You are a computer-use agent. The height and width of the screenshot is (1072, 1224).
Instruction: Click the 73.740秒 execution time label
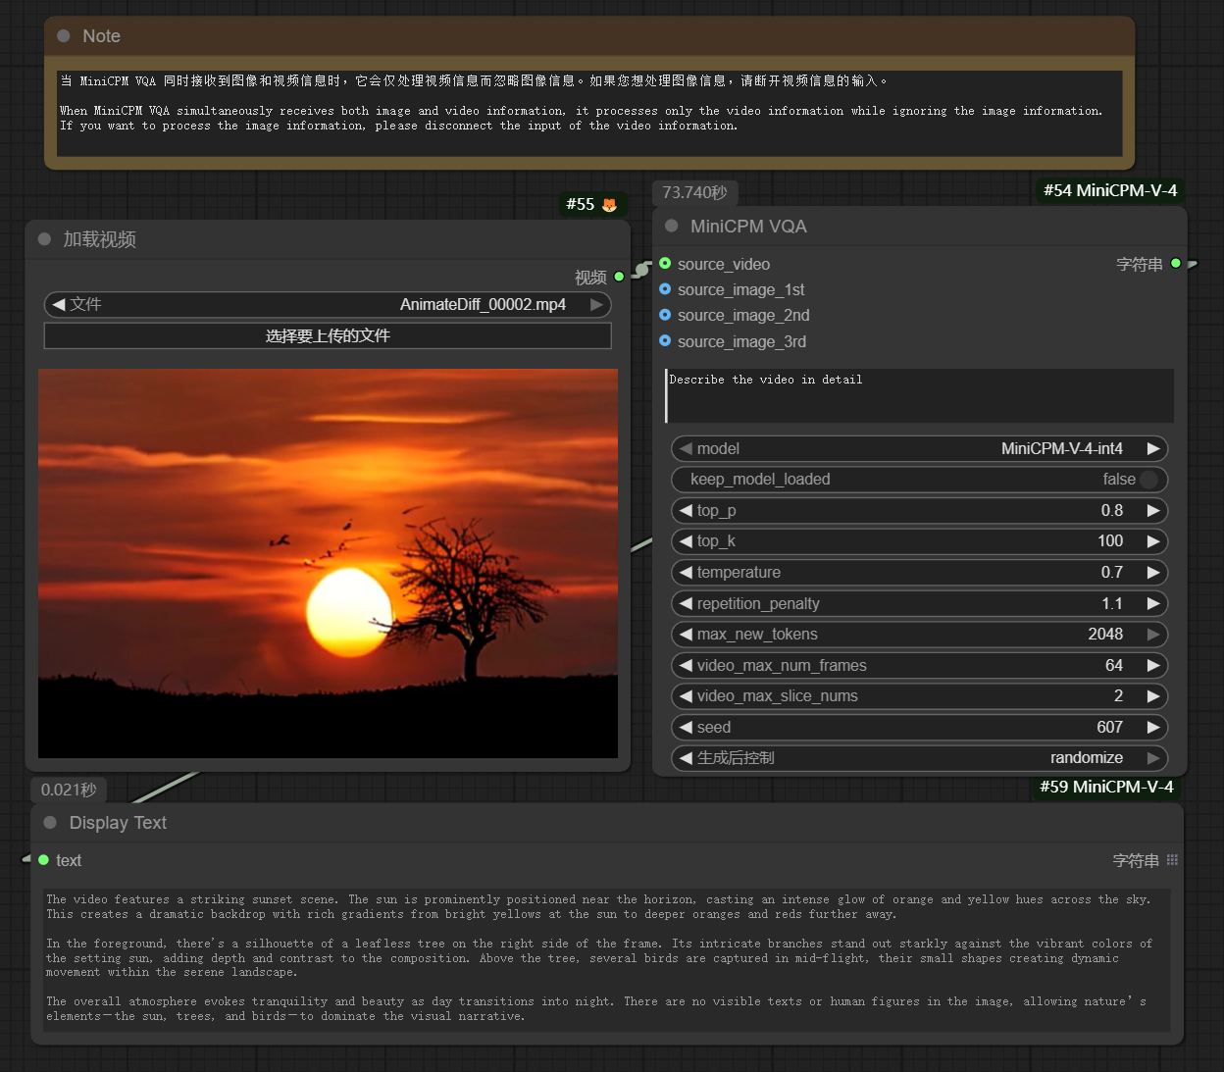695,193
